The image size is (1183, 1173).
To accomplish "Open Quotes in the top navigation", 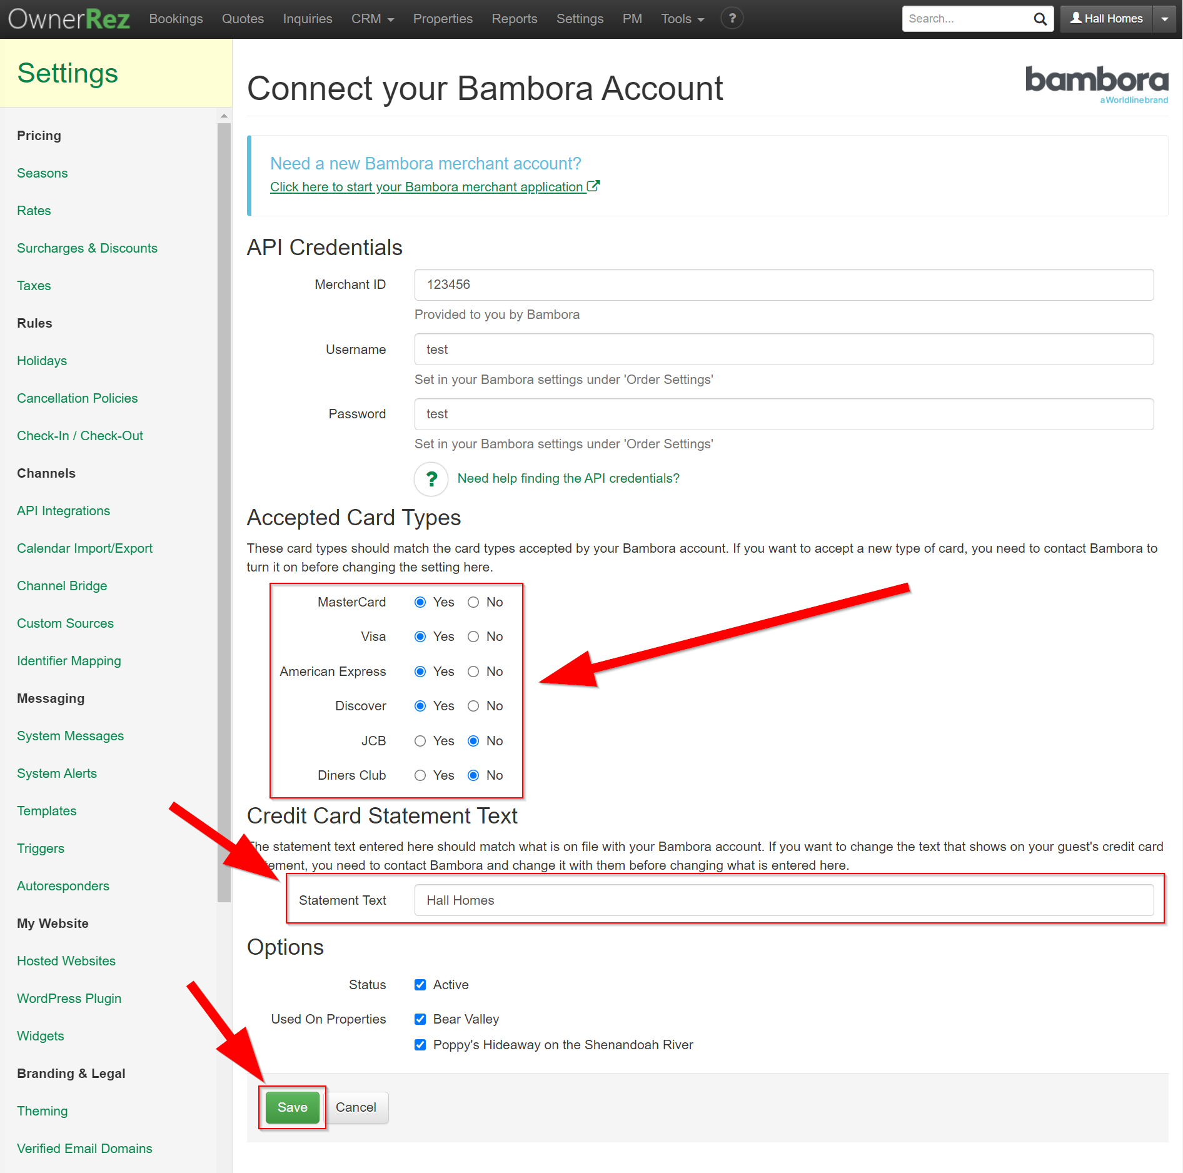I will [x=243, y=19].
